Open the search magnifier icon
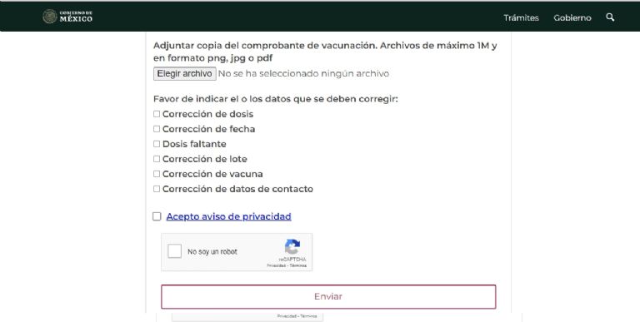The height and width of the screenshot is (322, 640). (610, 17)
